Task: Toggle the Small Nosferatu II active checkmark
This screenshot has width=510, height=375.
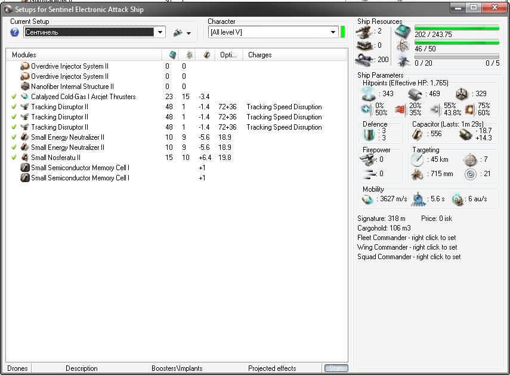Action: point(14,157)
